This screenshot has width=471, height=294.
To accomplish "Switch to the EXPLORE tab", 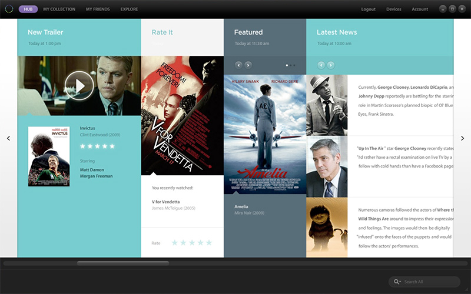I will point(129,9).
